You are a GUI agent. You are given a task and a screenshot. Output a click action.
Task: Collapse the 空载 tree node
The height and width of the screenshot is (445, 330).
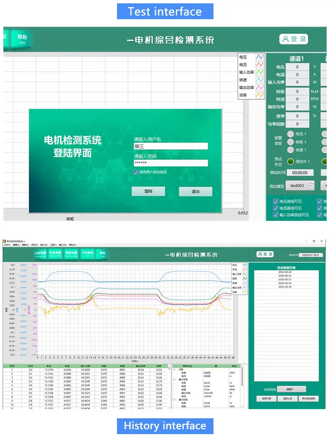pos(174,369)
